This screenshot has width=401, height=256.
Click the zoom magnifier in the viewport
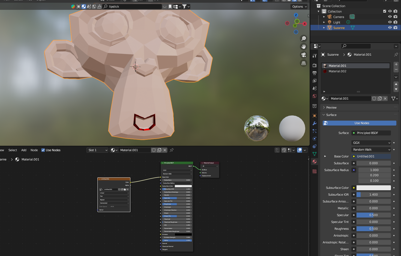pyautogui.click(x=304, y=38)
